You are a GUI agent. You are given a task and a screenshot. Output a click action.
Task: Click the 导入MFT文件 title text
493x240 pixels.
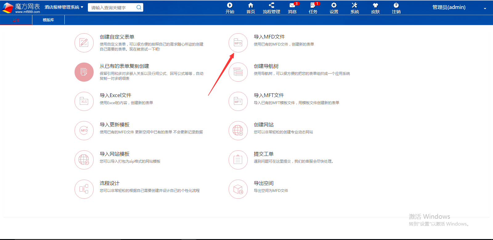pos(269,95)
